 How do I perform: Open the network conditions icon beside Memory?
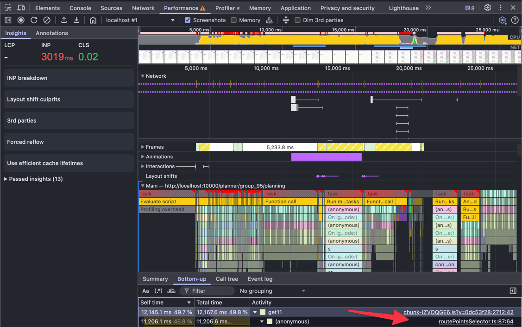[x=269, y=20]
